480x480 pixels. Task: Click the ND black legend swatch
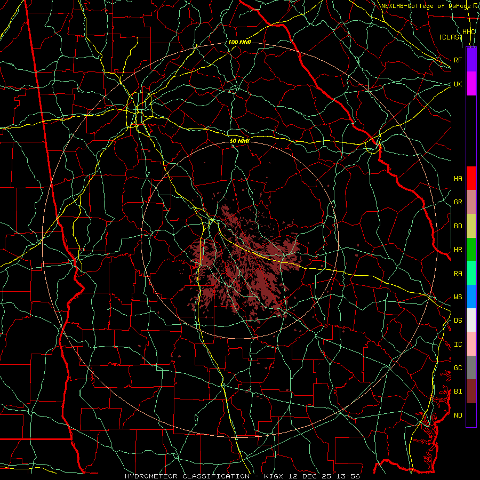coord(471,415)
